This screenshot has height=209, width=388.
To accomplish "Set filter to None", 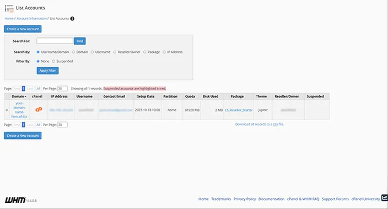I will coord(38,61).
